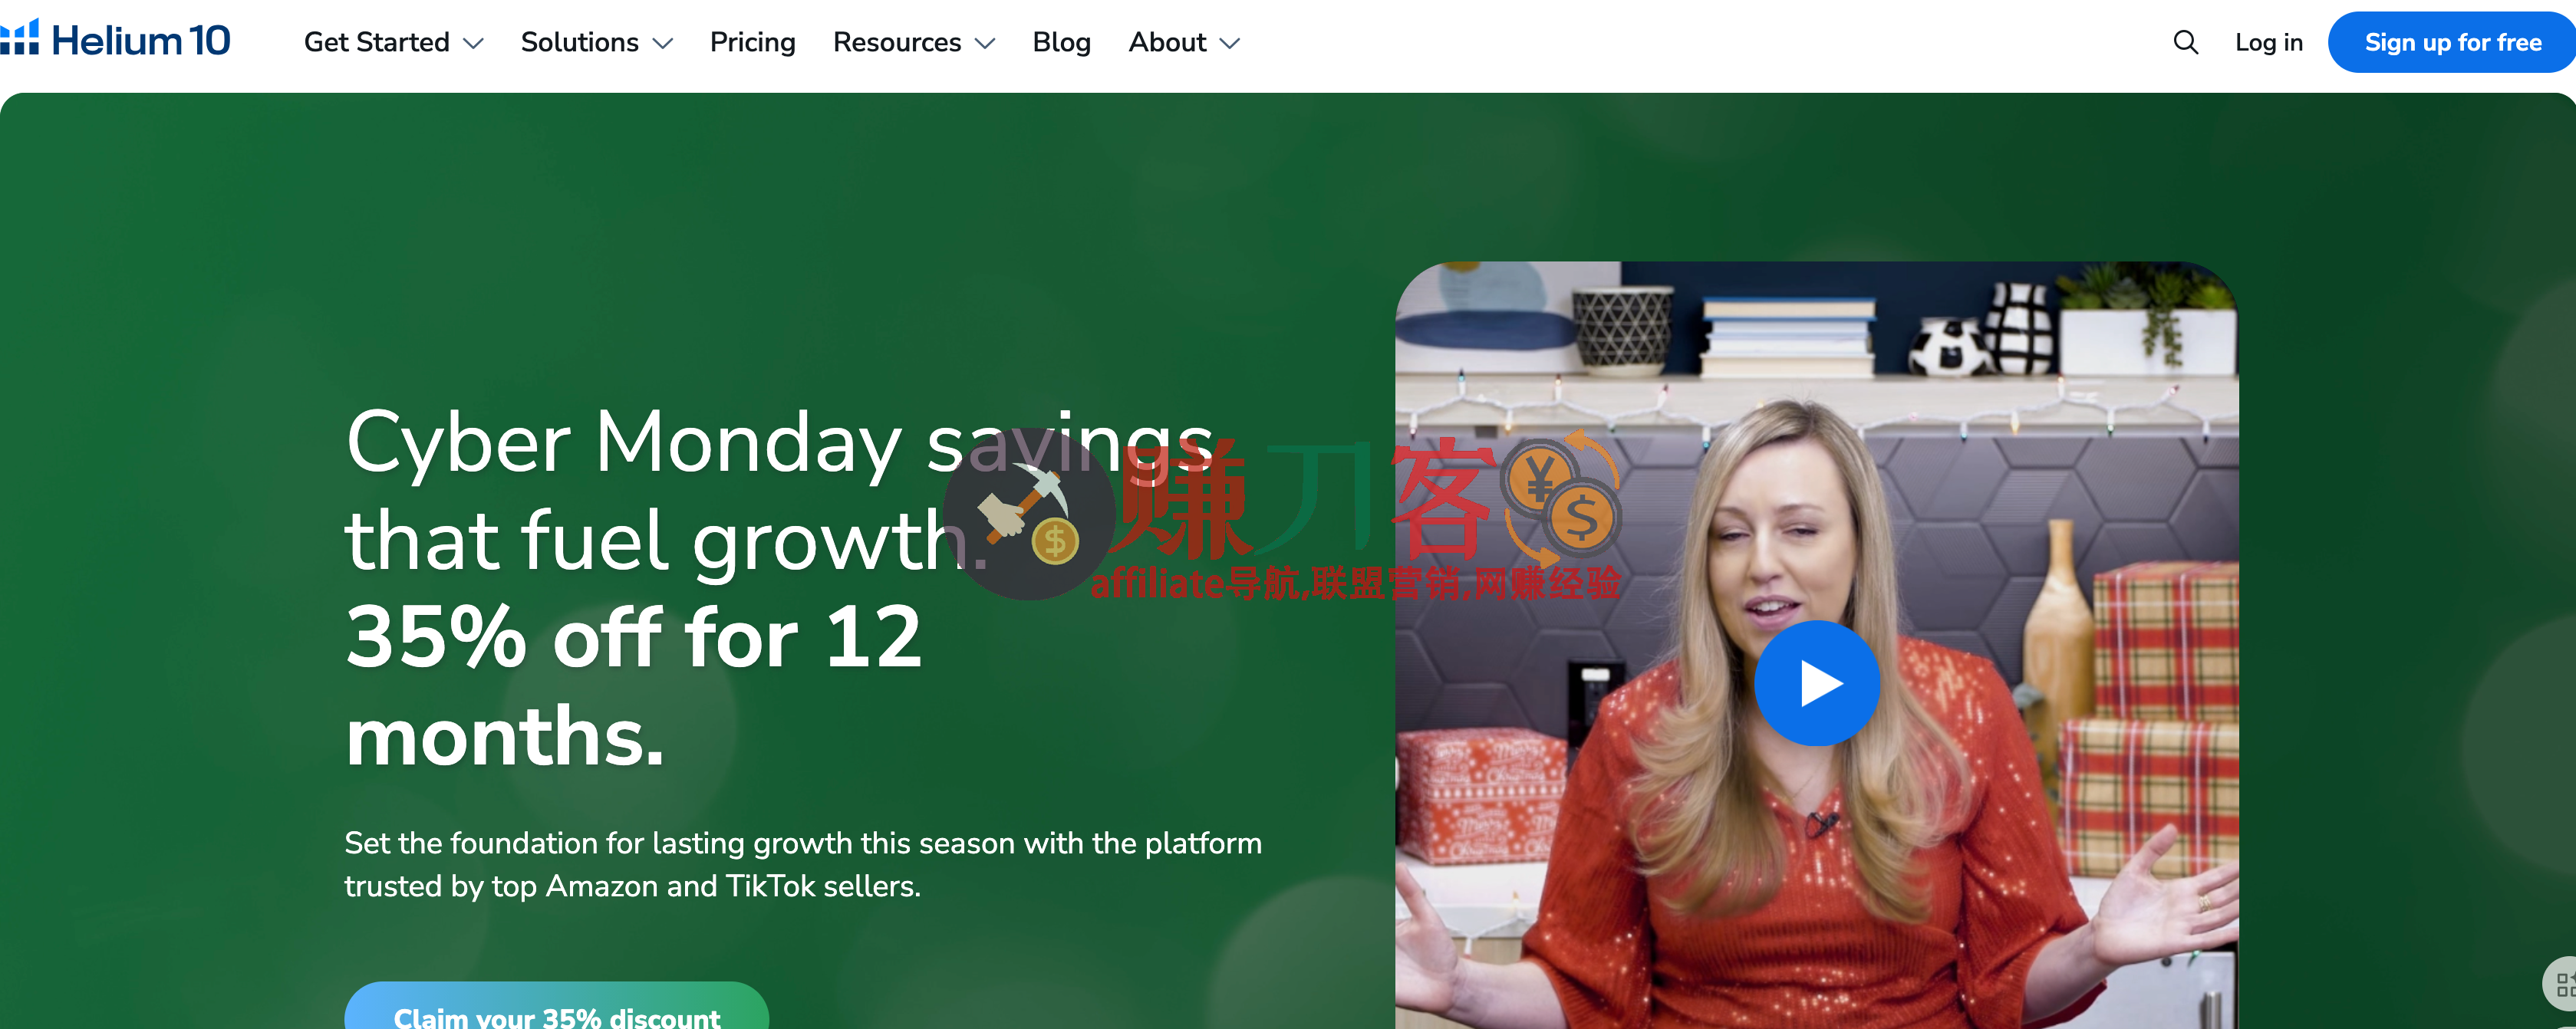Open the About dropdown chevron

point(1230,43)
